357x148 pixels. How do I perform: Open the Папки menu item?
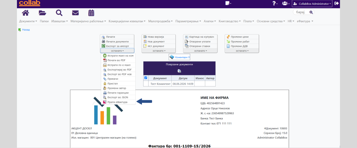pos(44,21)
